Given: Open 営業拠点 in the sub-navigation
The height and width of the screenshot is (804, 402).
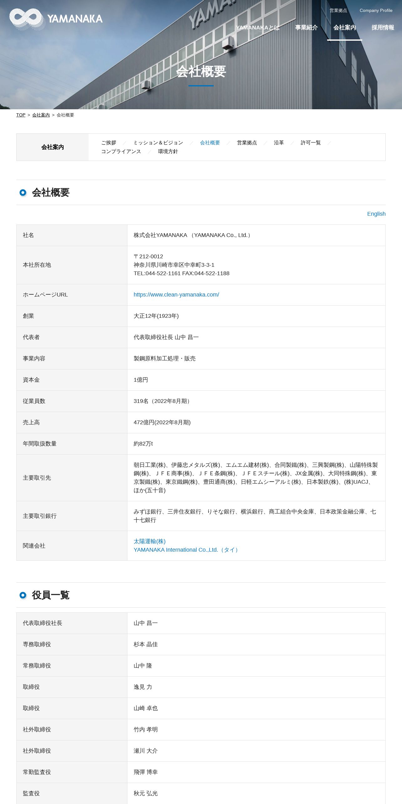Looking at the screenshot, I should click(247, 143).
